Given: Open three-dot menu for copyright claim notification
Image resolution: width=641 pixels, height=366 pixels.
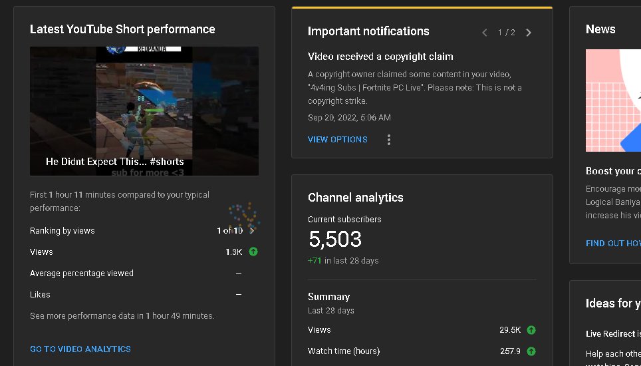Looking at the screenshot, I should coord(389,140).
